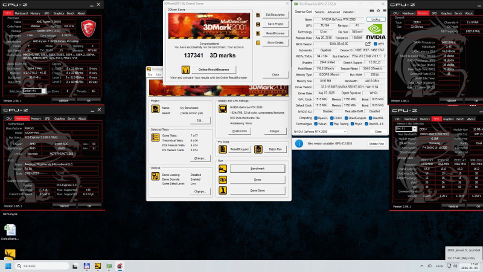Click the icon beside Show Details button
This screenshot has height=272, width=483.
click(258, 42)
